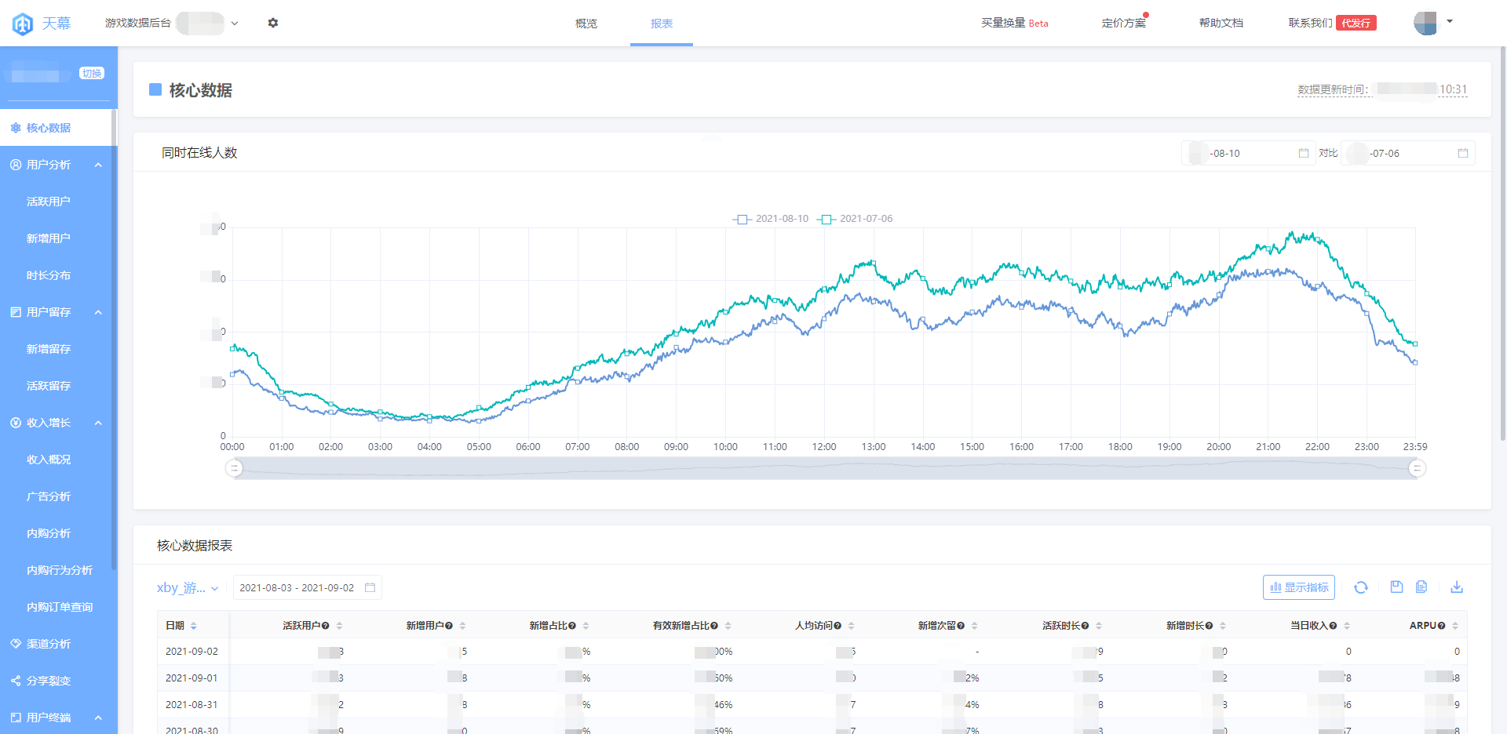Screen dimensions: 1507x734
Task: Sort the table by 新增占比 column
Action: [586, 626]
